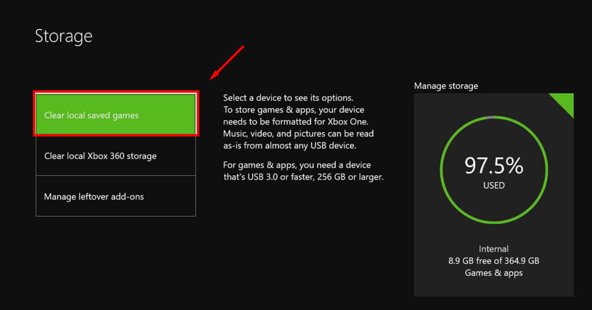Select the Internal drive label

coord(494,249)
